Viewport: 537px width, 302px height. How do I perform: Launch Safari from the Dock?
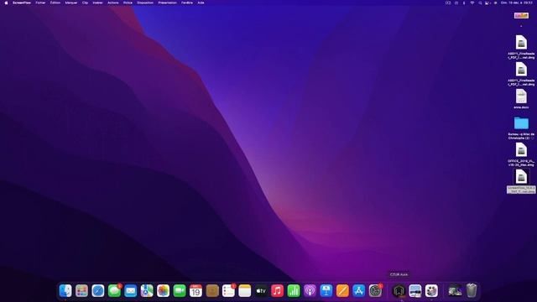(x=98, y=291)
